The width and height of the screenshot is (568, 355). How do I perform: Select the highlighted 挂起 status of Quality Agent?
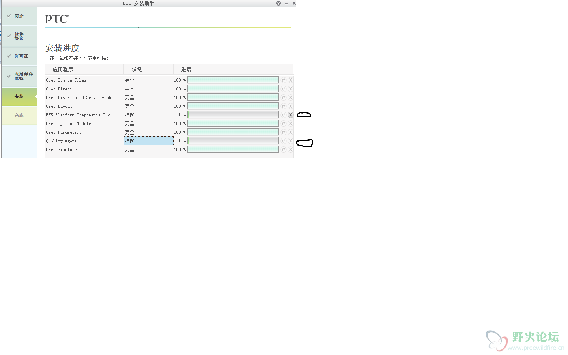(x=149, y=141)
